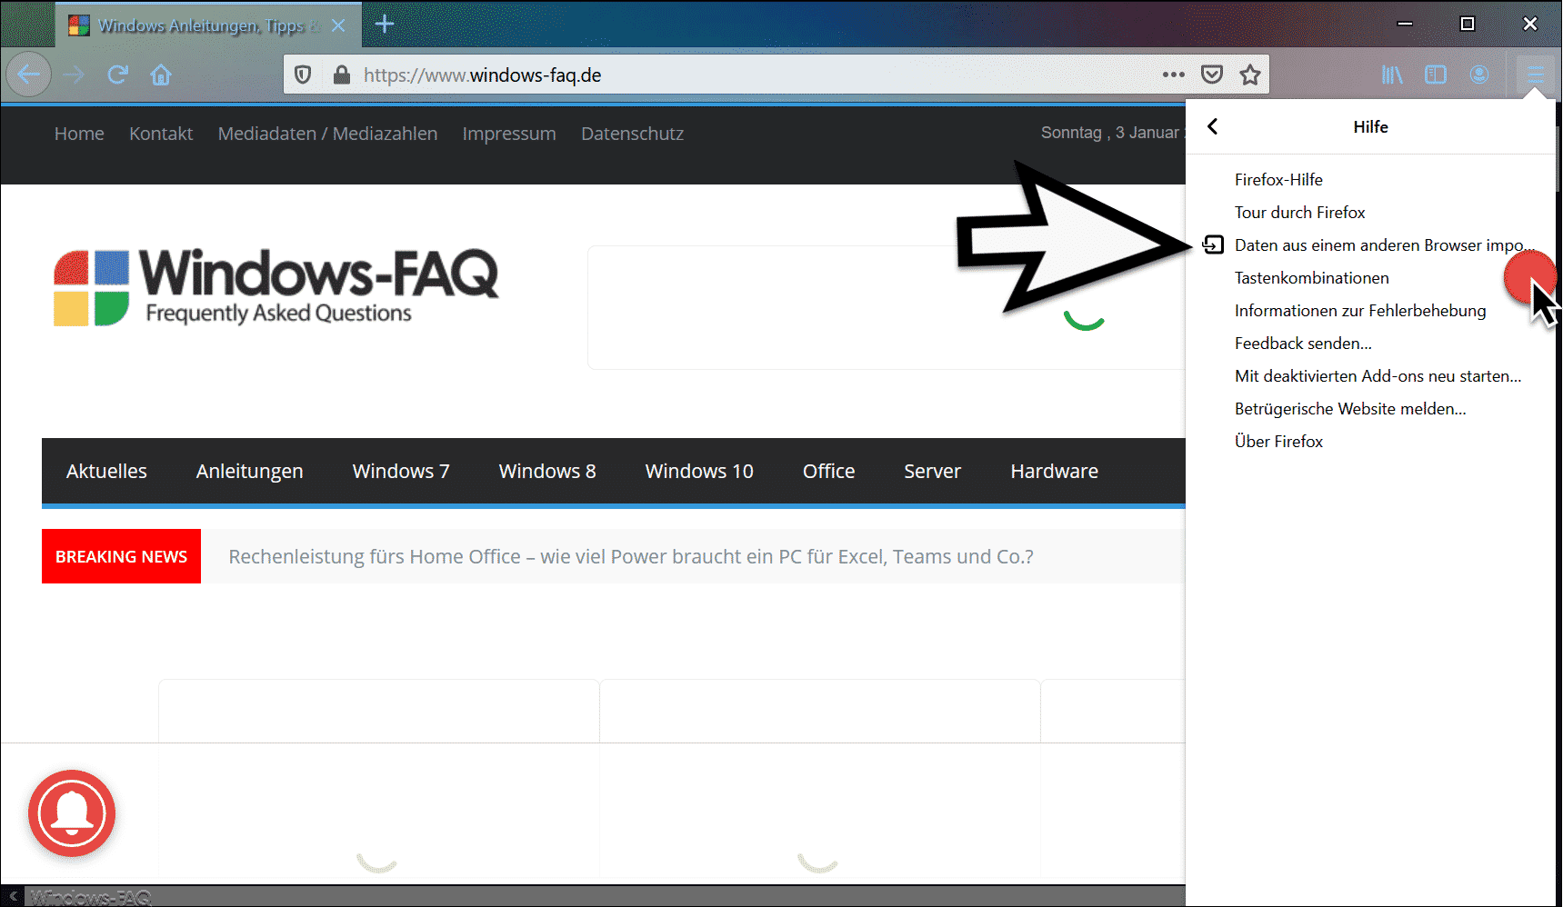Screen dimensions: 1563x907
Task: Minimize the Firefox window
Action: click(x=1405, y=24)
